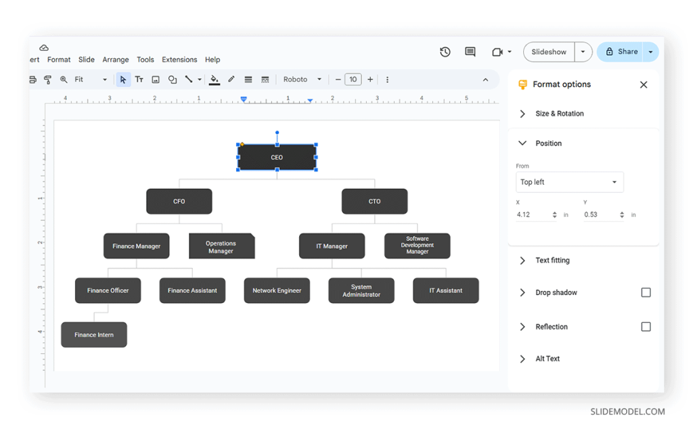Enable the Reflection checkbox
Image resolution: width=693 pixels, height=429 pixels.
tap(646, 326)
